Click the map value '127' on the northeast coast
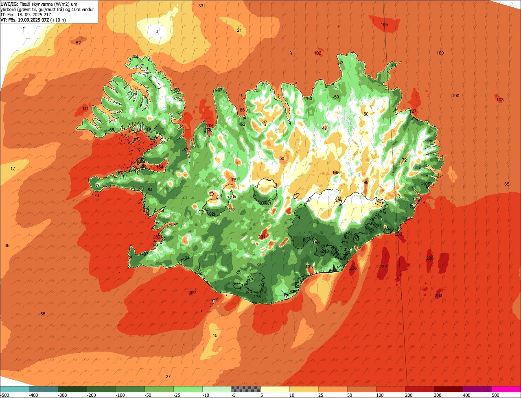 (413, 111)
